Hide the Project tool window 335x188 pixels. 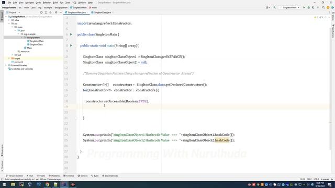tap(61, 13)
